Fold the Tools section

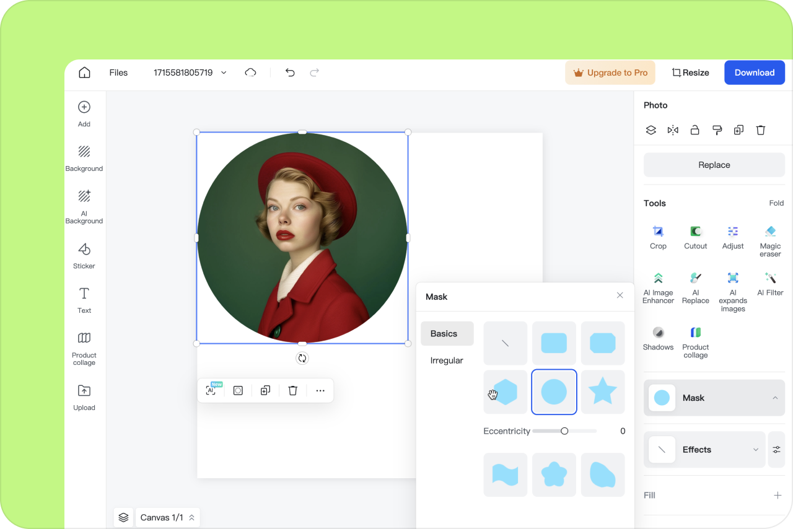[x=776, y=203]
